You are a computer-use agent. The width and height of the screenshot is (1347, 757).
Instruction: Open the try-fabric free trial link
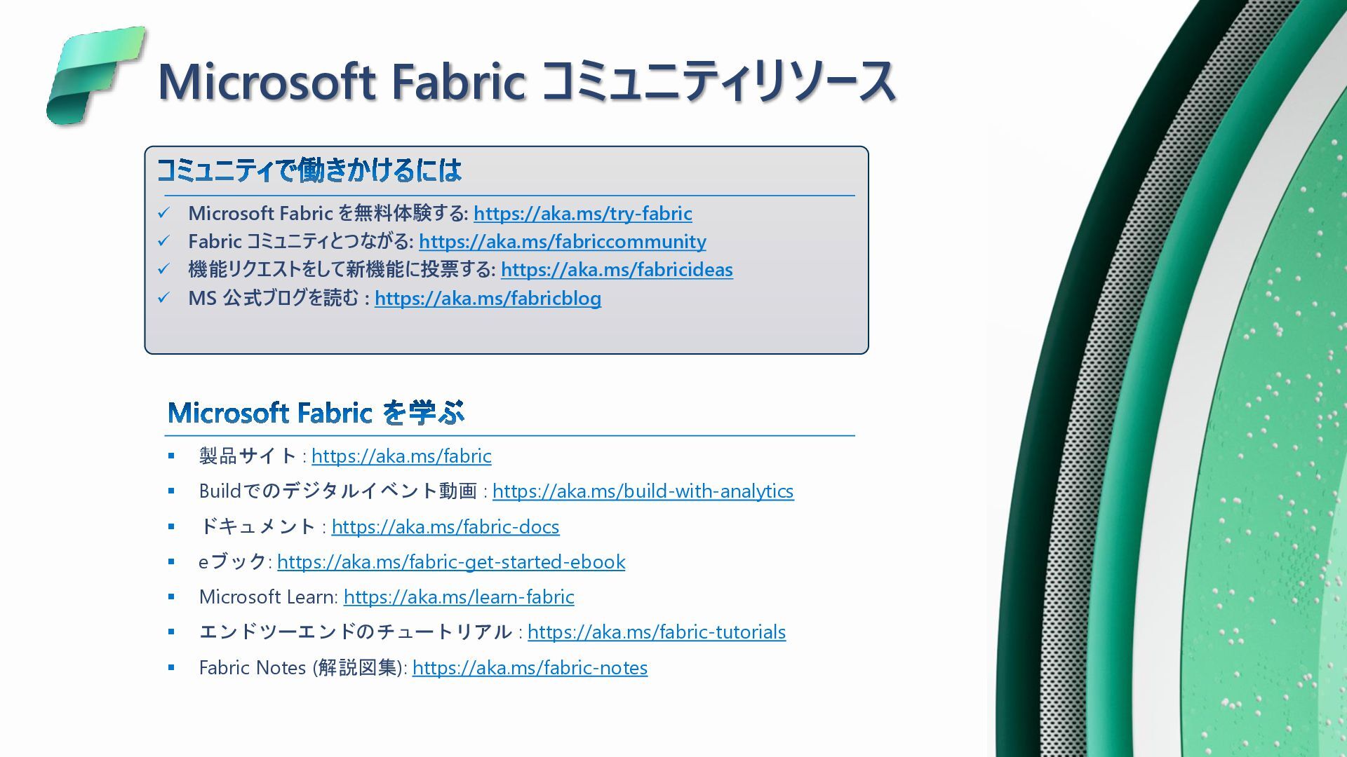[x=582, y=213]
